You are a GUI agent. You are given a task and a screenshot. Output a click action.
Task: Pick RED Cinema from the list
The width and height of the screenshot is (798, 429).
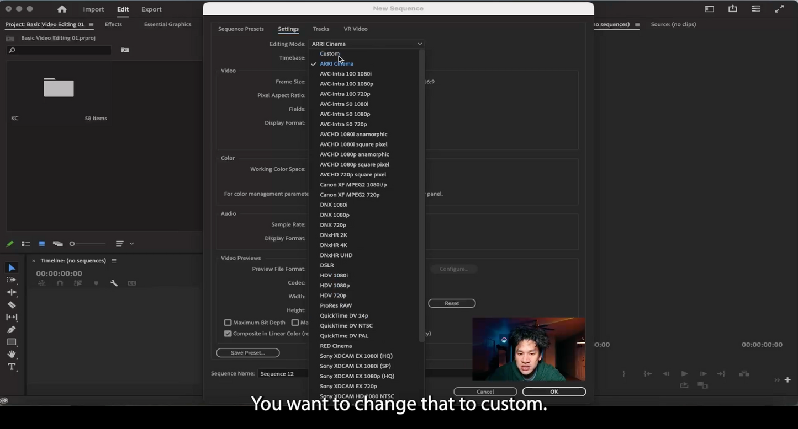[336, 346]
